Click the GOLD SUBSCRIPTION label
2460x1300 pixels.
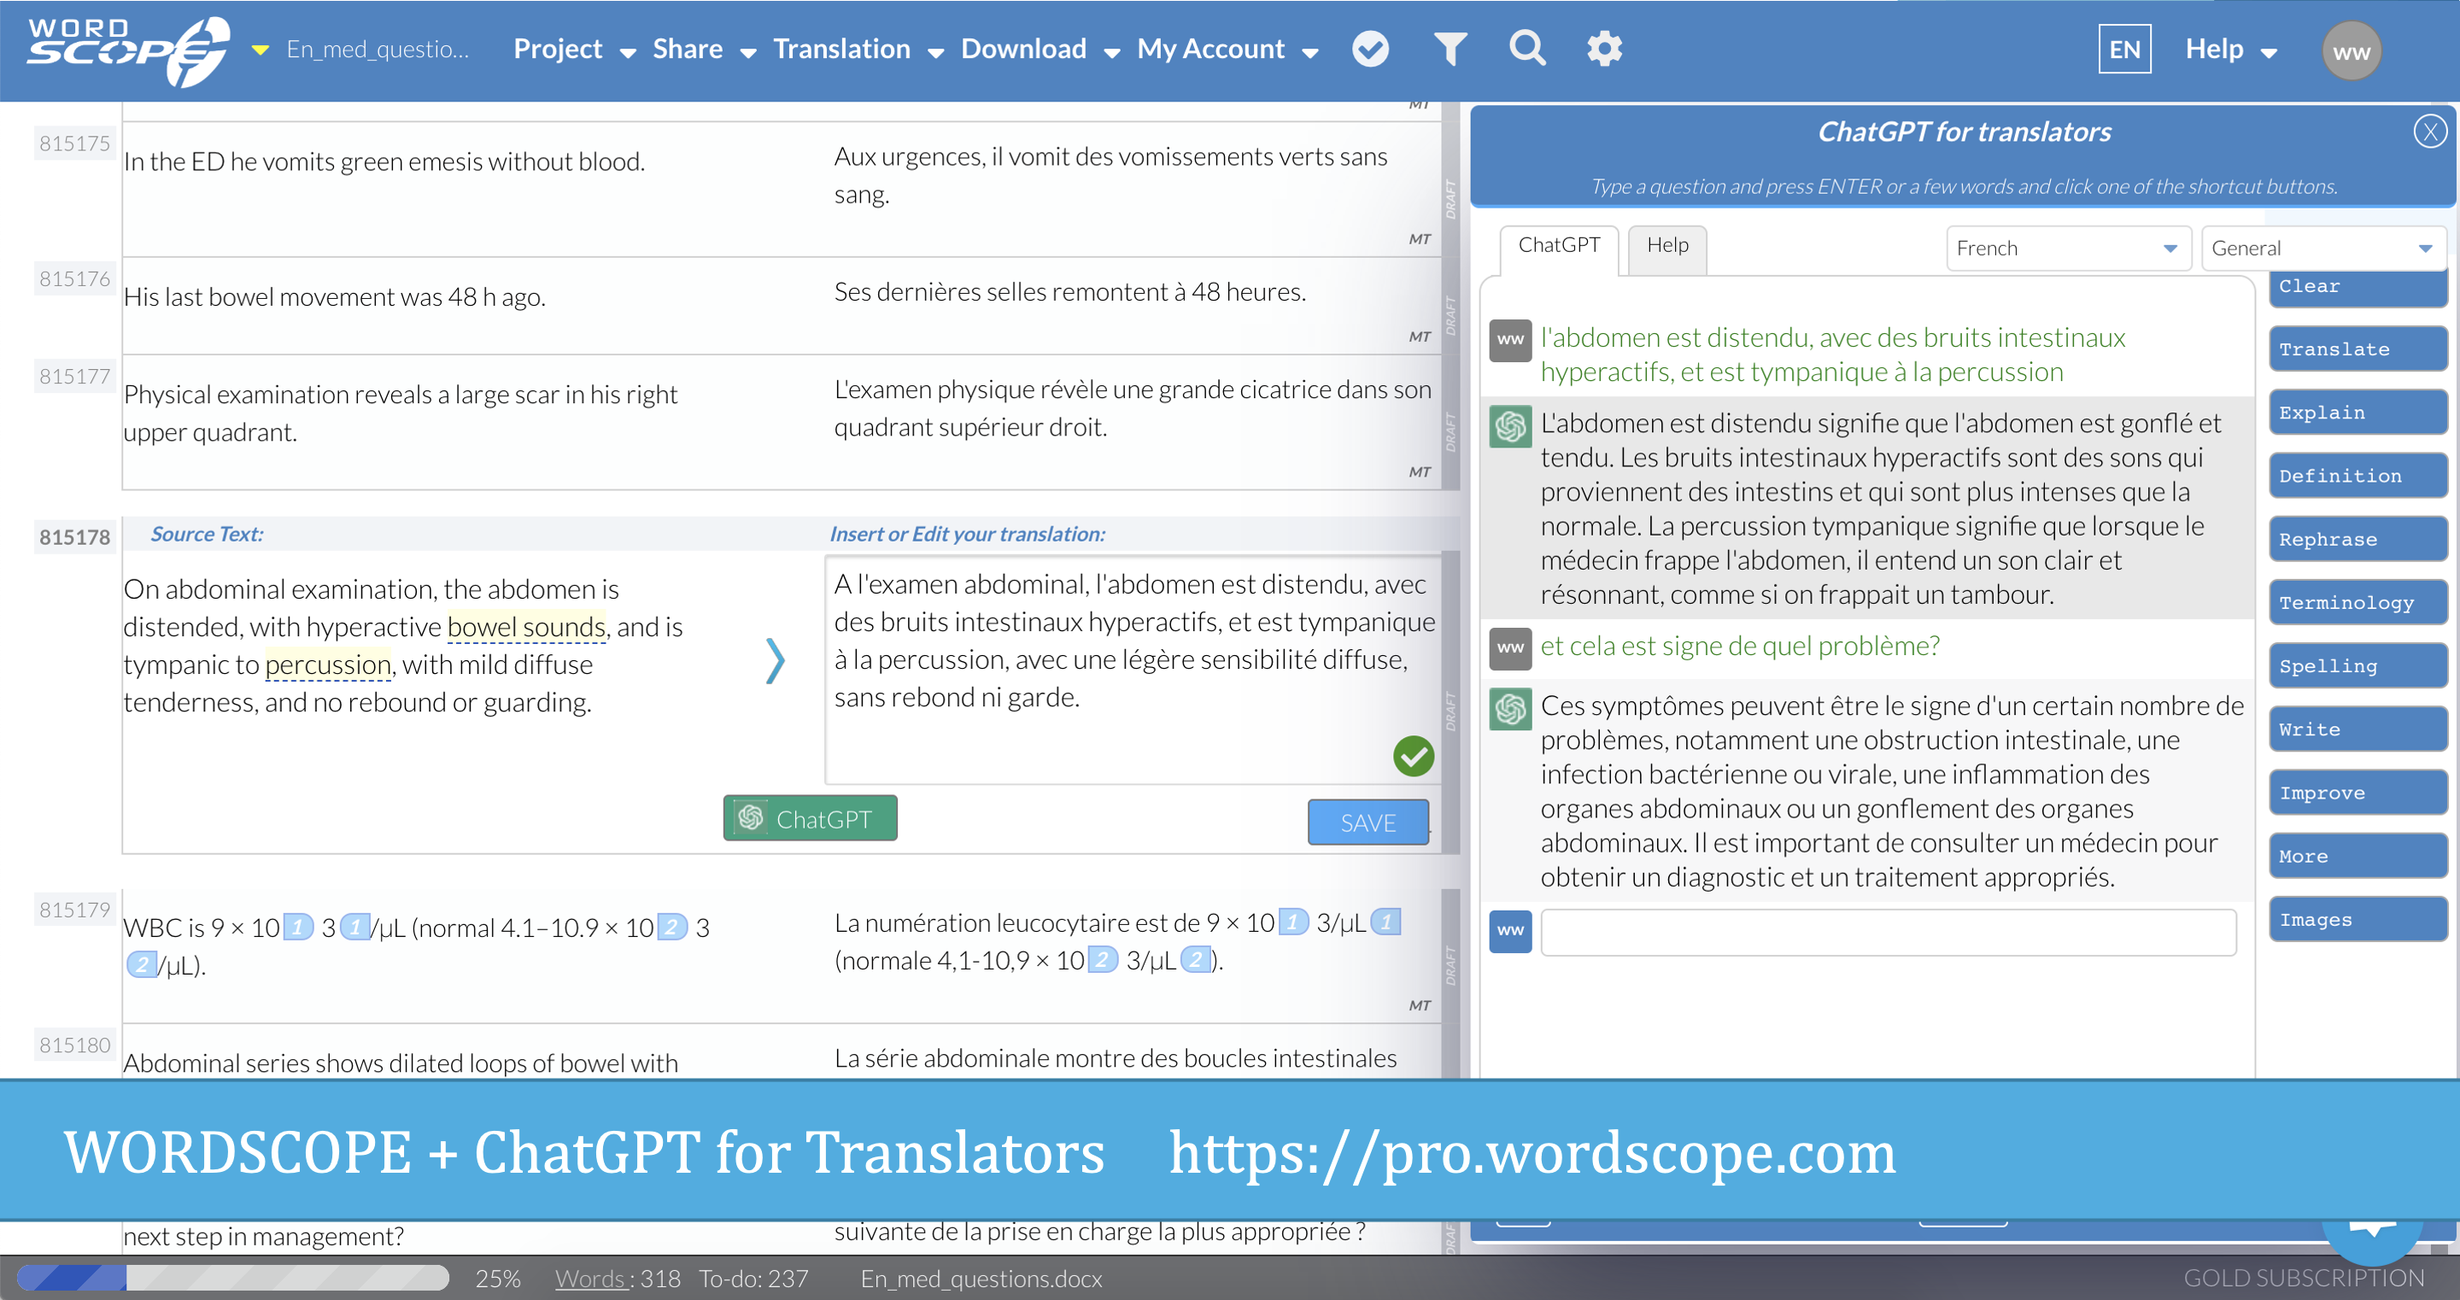point(2304,1278)
